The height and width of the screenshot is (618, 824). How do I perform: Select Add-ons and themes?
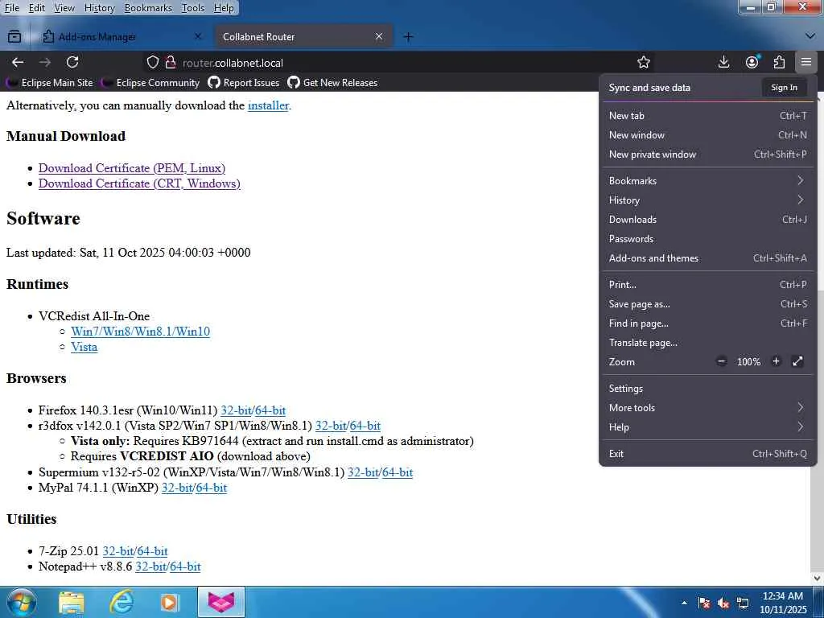click(707, 258)
